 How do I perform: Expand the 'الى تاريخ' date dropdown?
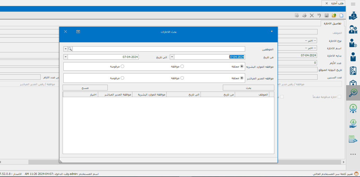coord(66,57)
